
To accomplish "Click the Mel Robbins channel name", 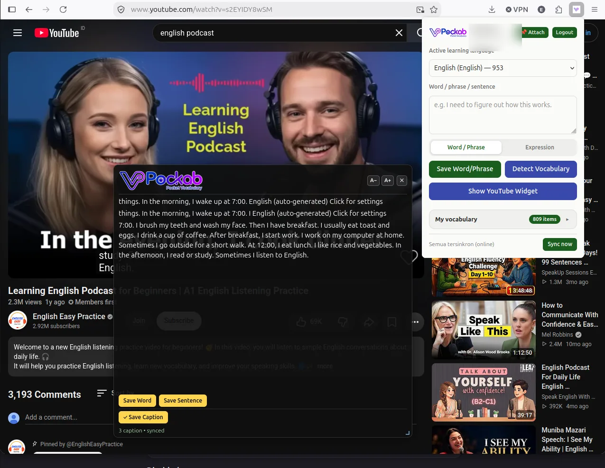I will pyautogui.click(x=557, y=335).
